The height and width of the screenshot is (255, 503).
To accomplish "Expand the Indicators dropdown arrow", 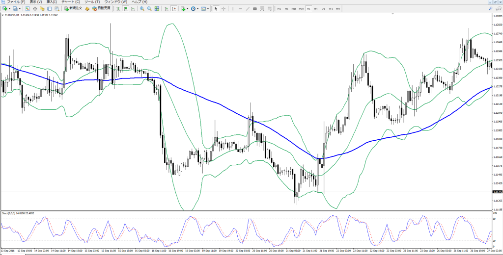I will [188, 9].
